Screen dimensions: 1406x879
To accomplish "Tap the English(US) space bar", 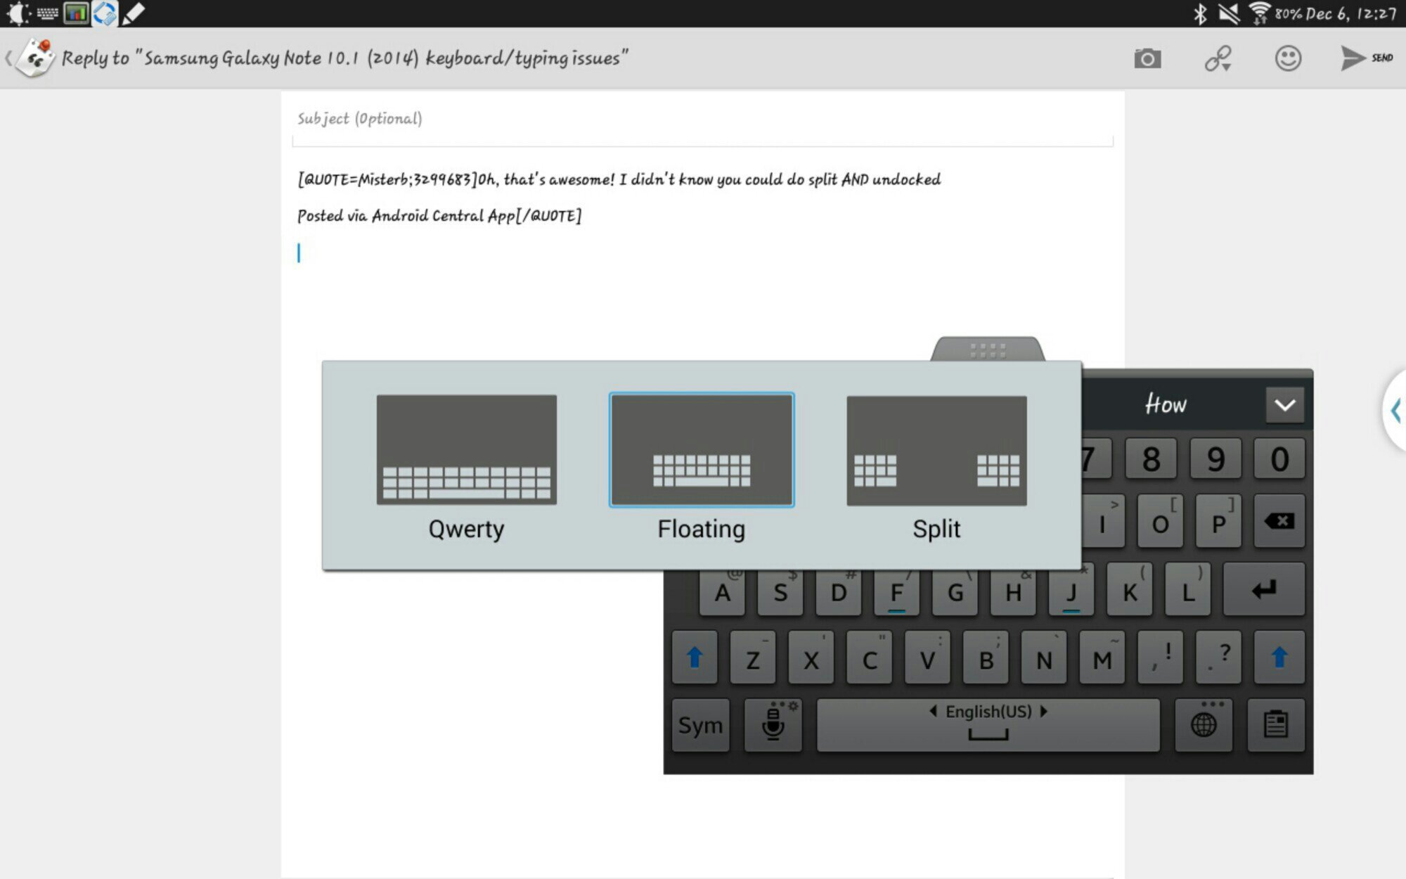I will coord(988,725).
